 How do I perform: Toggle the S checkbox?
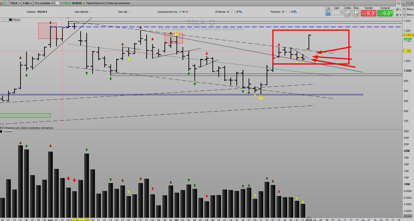397,15
